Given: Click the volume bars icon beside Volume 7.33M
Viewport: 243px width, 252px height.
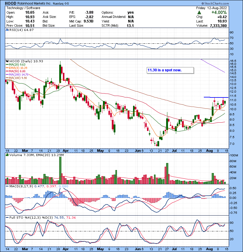Looking at the screenshot, I should tap(7, 155).
